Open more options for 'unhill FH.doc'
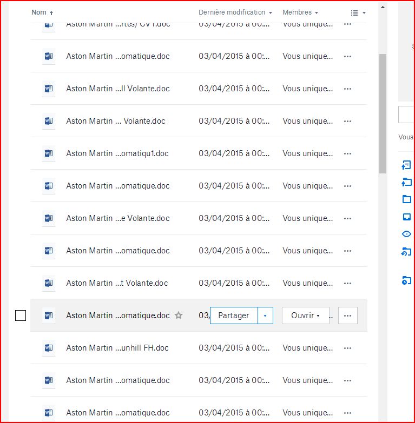Viewport: 415px width, 423px height. [x=347, y=348]
